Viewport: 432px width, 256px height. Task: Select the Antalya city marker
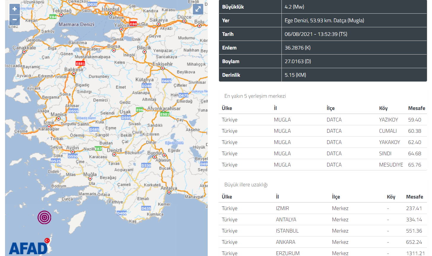point(169,192)
